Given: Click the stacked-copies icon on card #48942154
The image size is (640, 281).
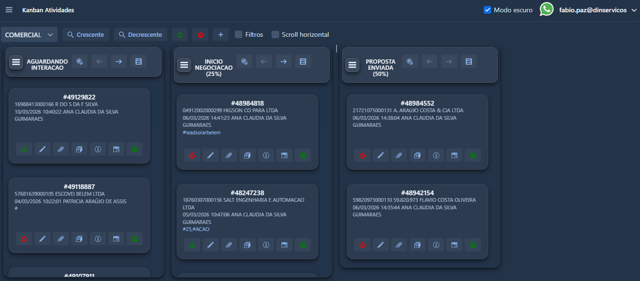Looking at the screenshot, I should [x=418, y=245].
